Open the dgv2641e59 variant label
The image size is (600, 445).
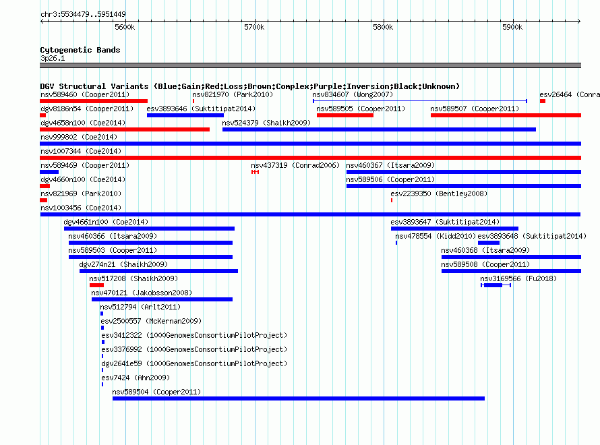[194, 363]
